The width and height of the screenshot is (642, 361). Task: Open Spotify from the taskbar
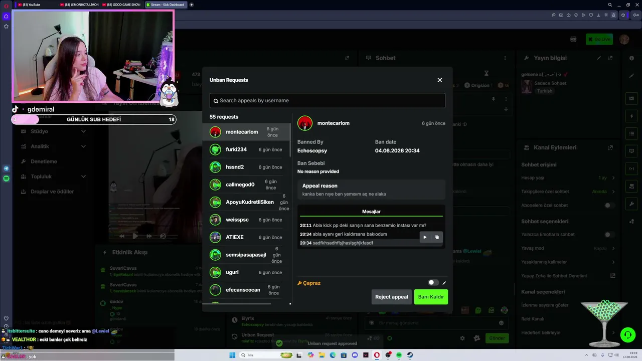pyautogui.click(x=399, y=355)
